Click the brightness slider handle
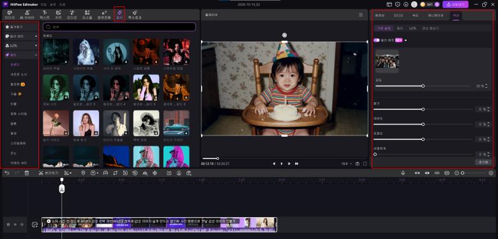 coord(423,109)
